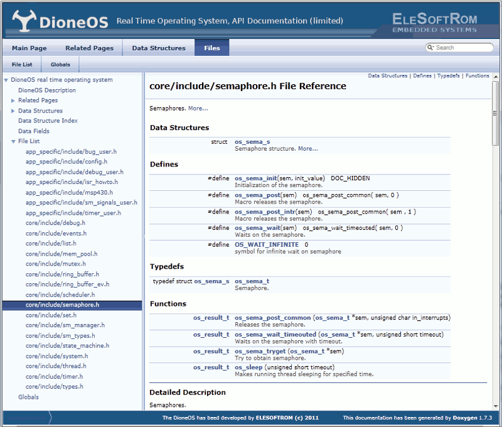The height and width of the screenshot is (427, 502).
Task: Open core/include/mutex.h file
Action: coord(56,264)
